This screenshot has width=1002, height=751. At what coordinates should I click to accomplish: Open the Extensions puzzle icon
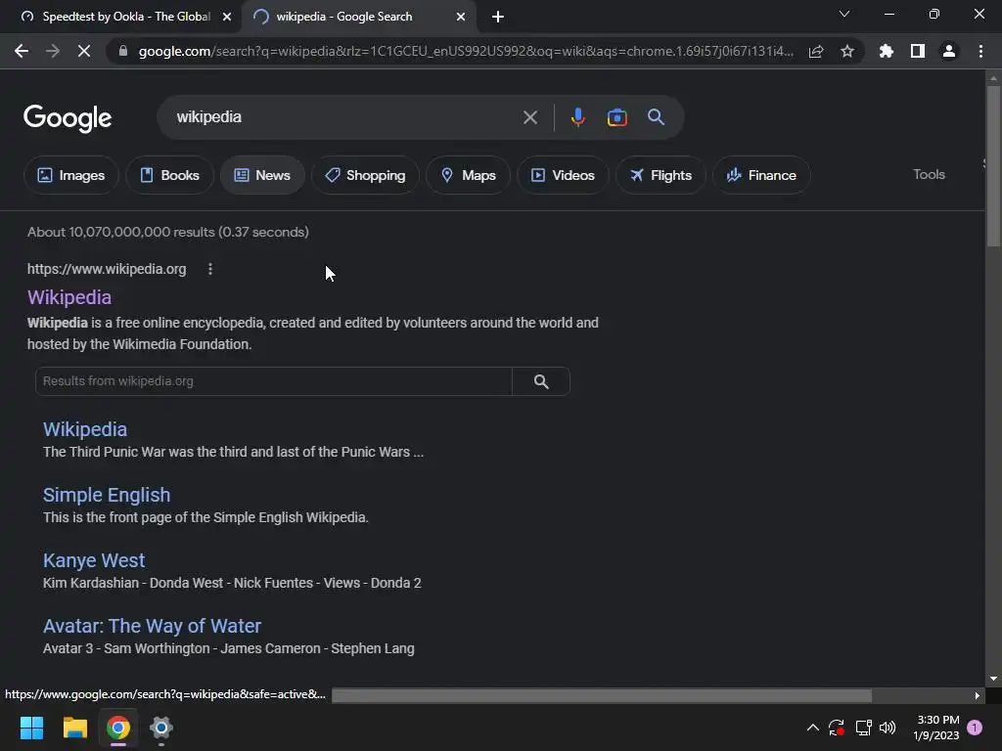[887, 51]
